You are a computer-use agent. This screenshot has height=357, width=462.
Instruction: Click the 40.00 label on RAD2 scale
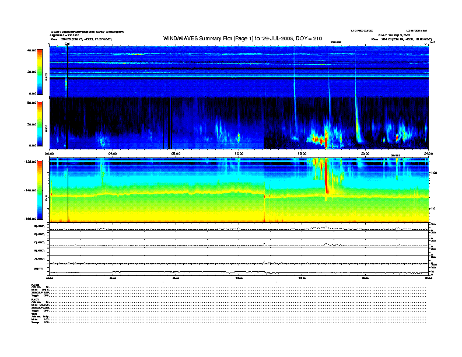tap(32, 50)
